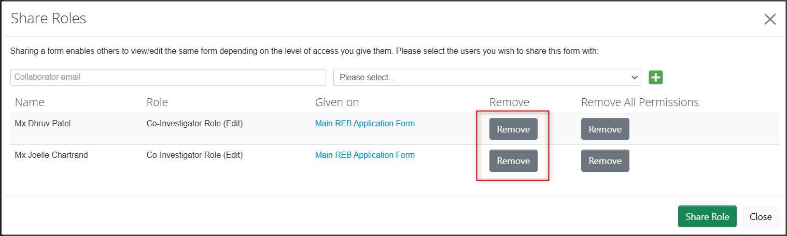
Task: Remove all permissions for Dhruv Patel
Action: point(605,129)
